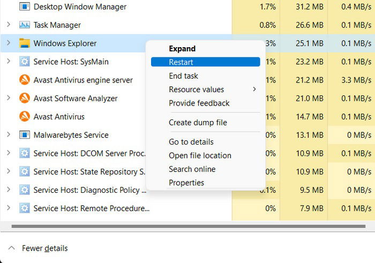Viewport: 375px width, 263px height.
Task: Click the Task Manager graph icon
Action: point(25,25)
